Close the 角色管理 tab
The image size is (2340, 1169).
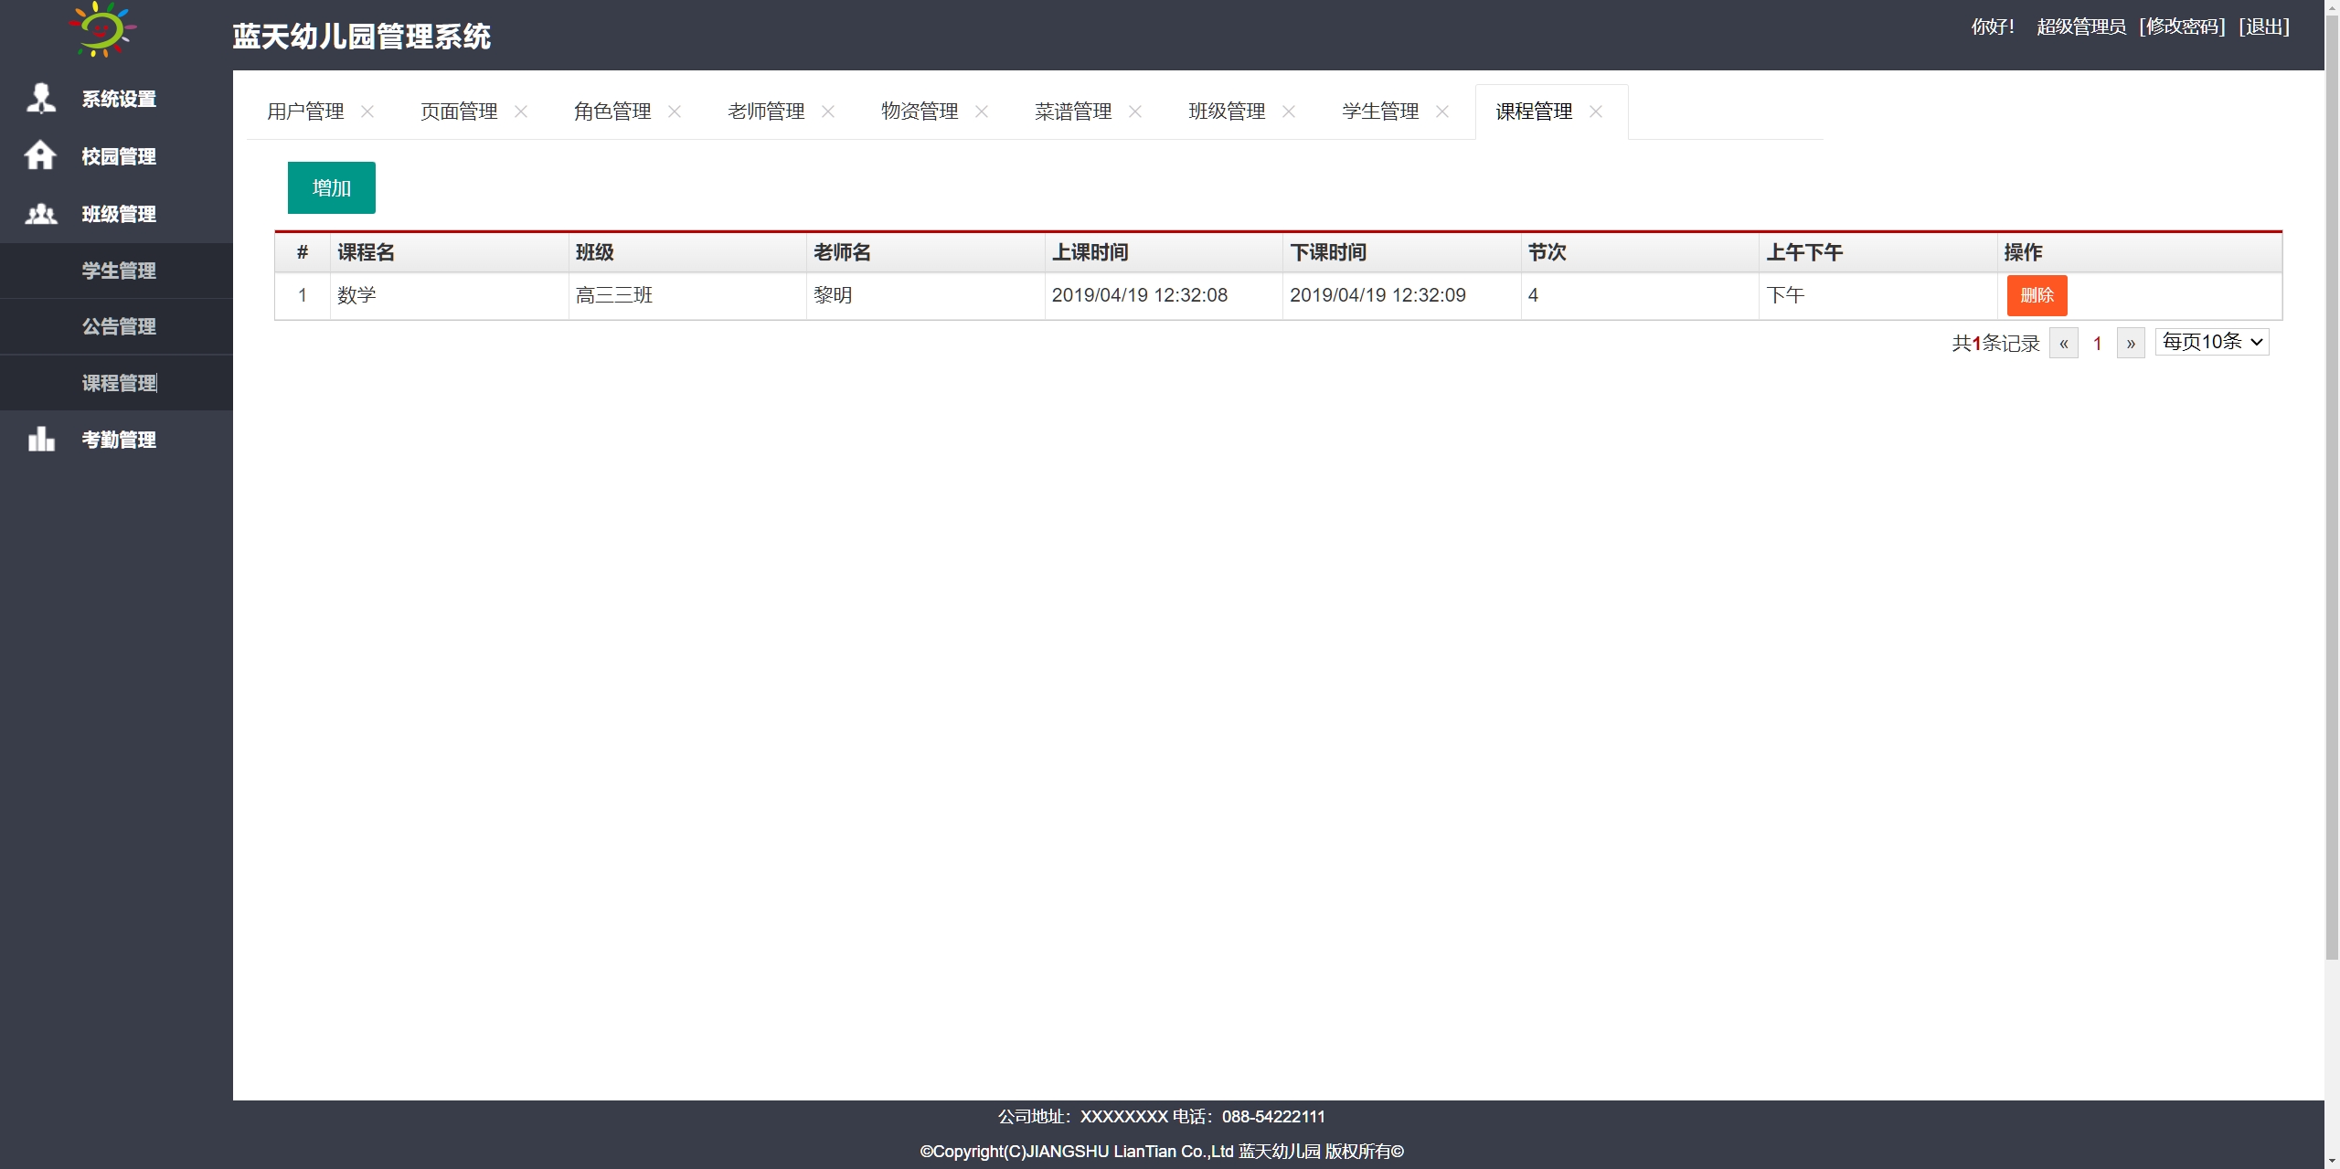coord(675,112)
